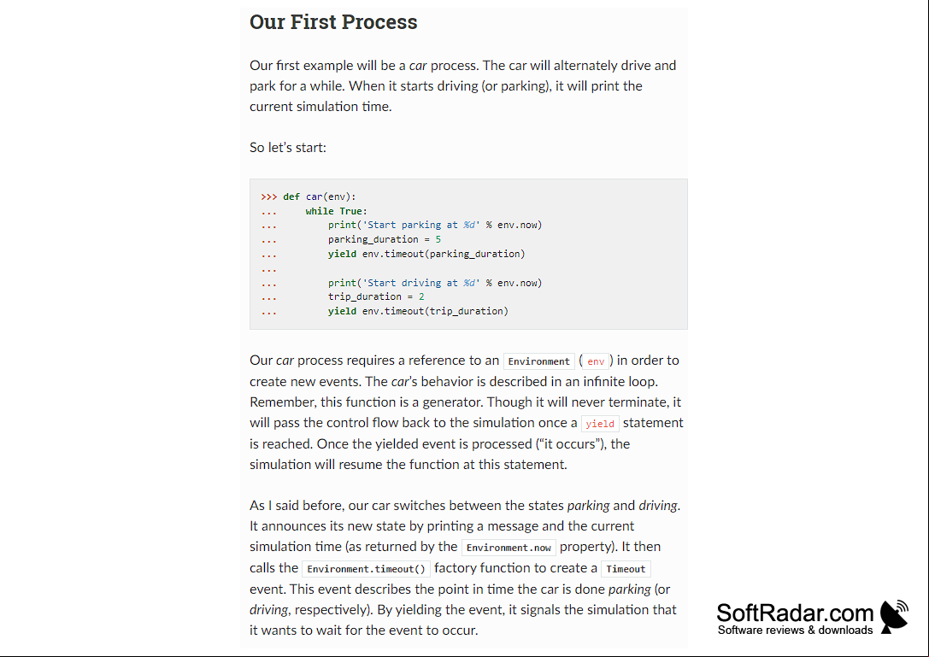Click the Environment inline code reference
Screen dimensions: 929x657
538,361
